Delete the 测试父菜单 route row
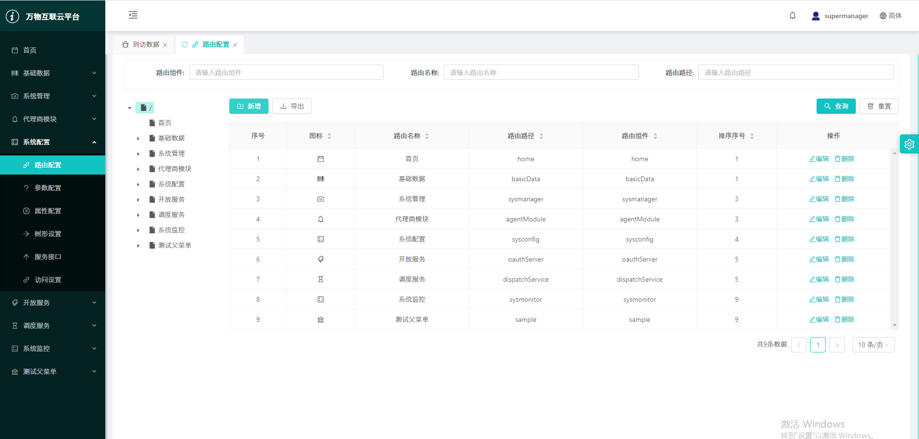 [845, 319]
